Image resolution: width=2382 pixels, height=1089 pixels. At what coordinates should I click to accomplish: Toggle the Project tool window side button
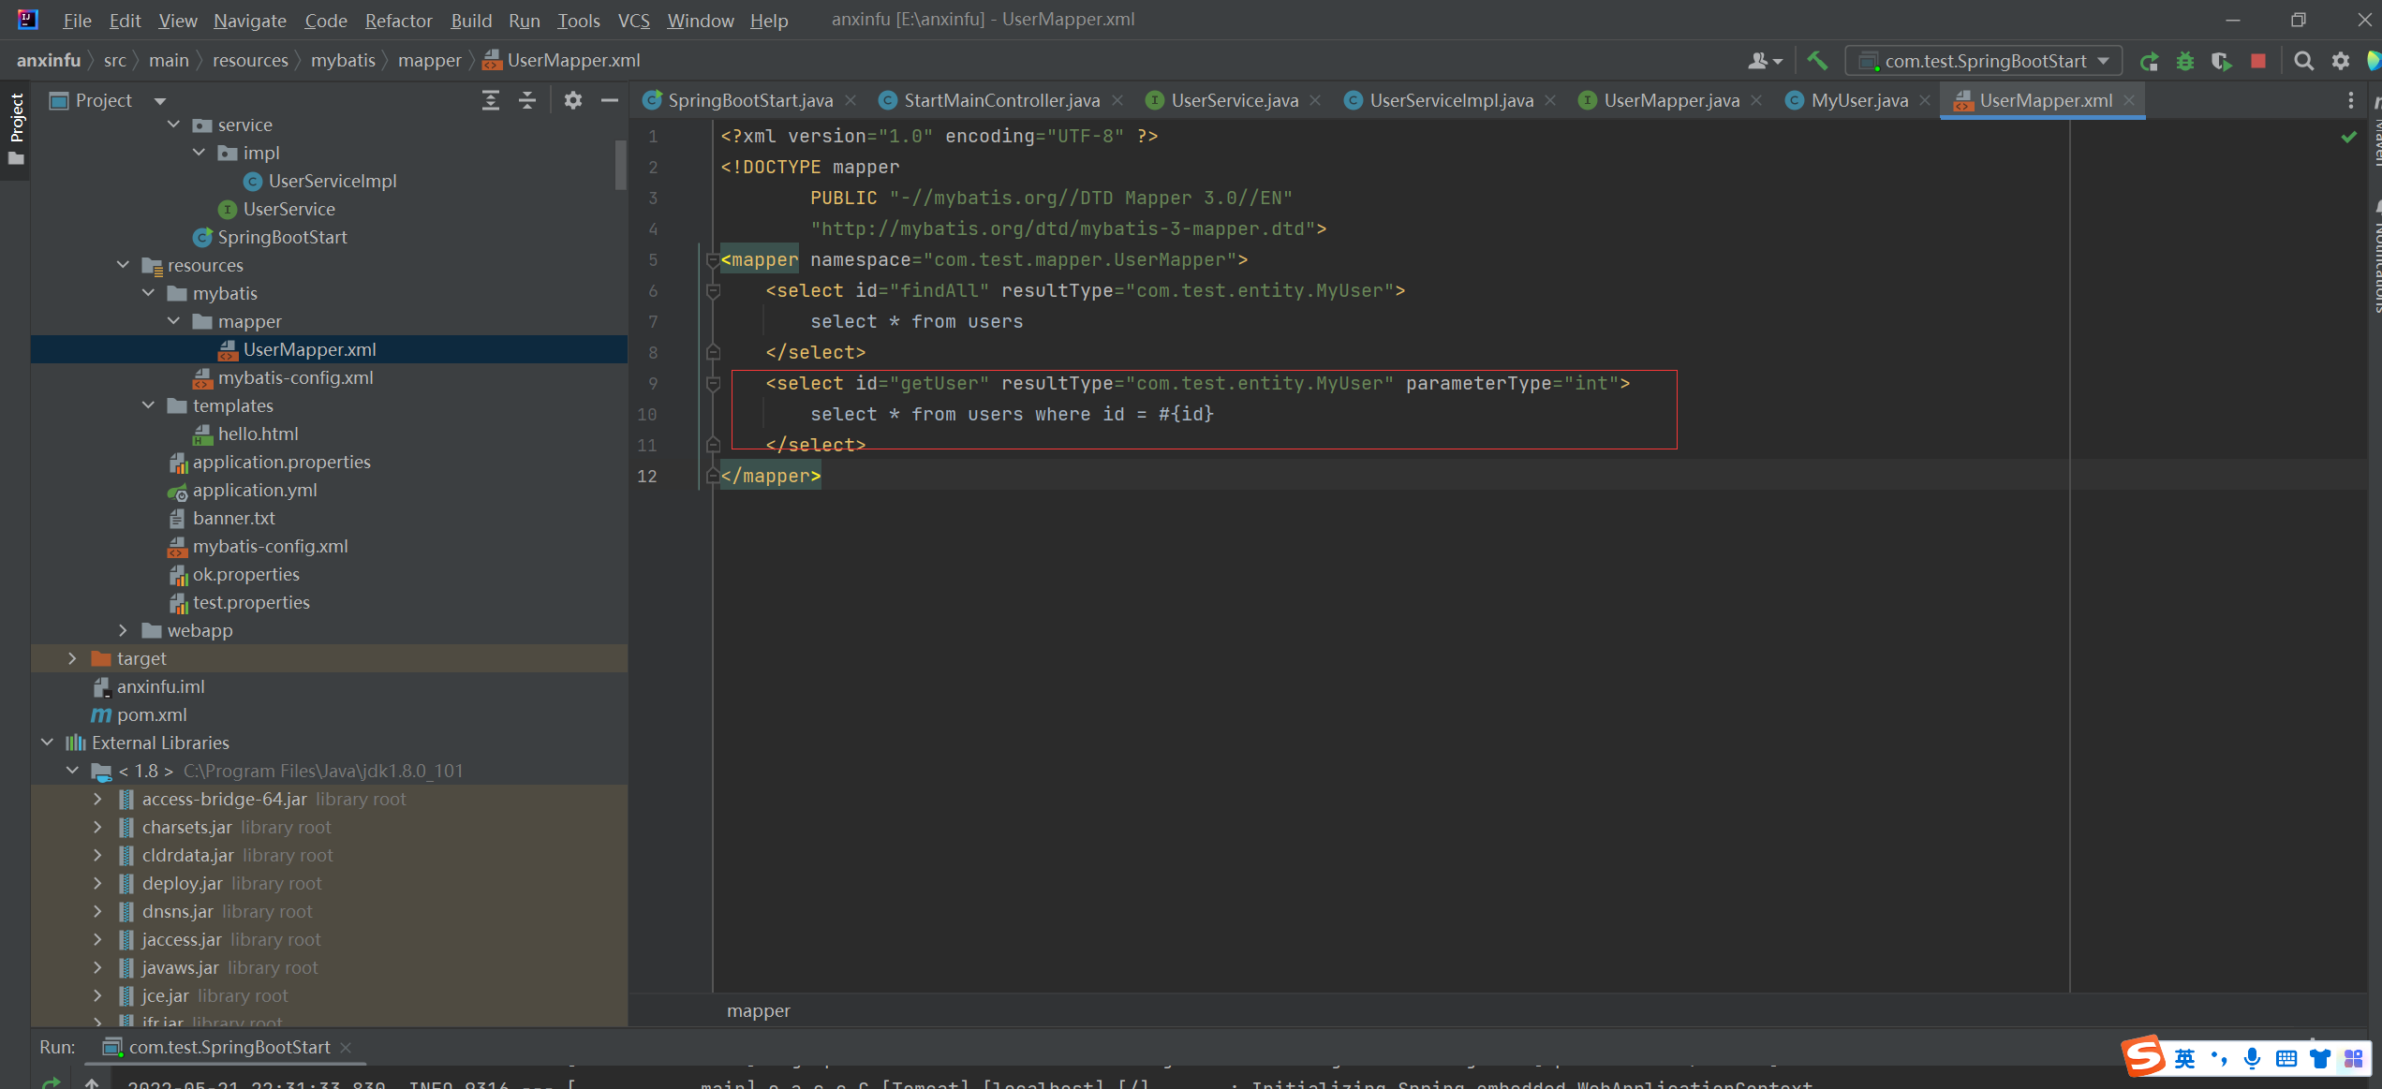(16, 128)
